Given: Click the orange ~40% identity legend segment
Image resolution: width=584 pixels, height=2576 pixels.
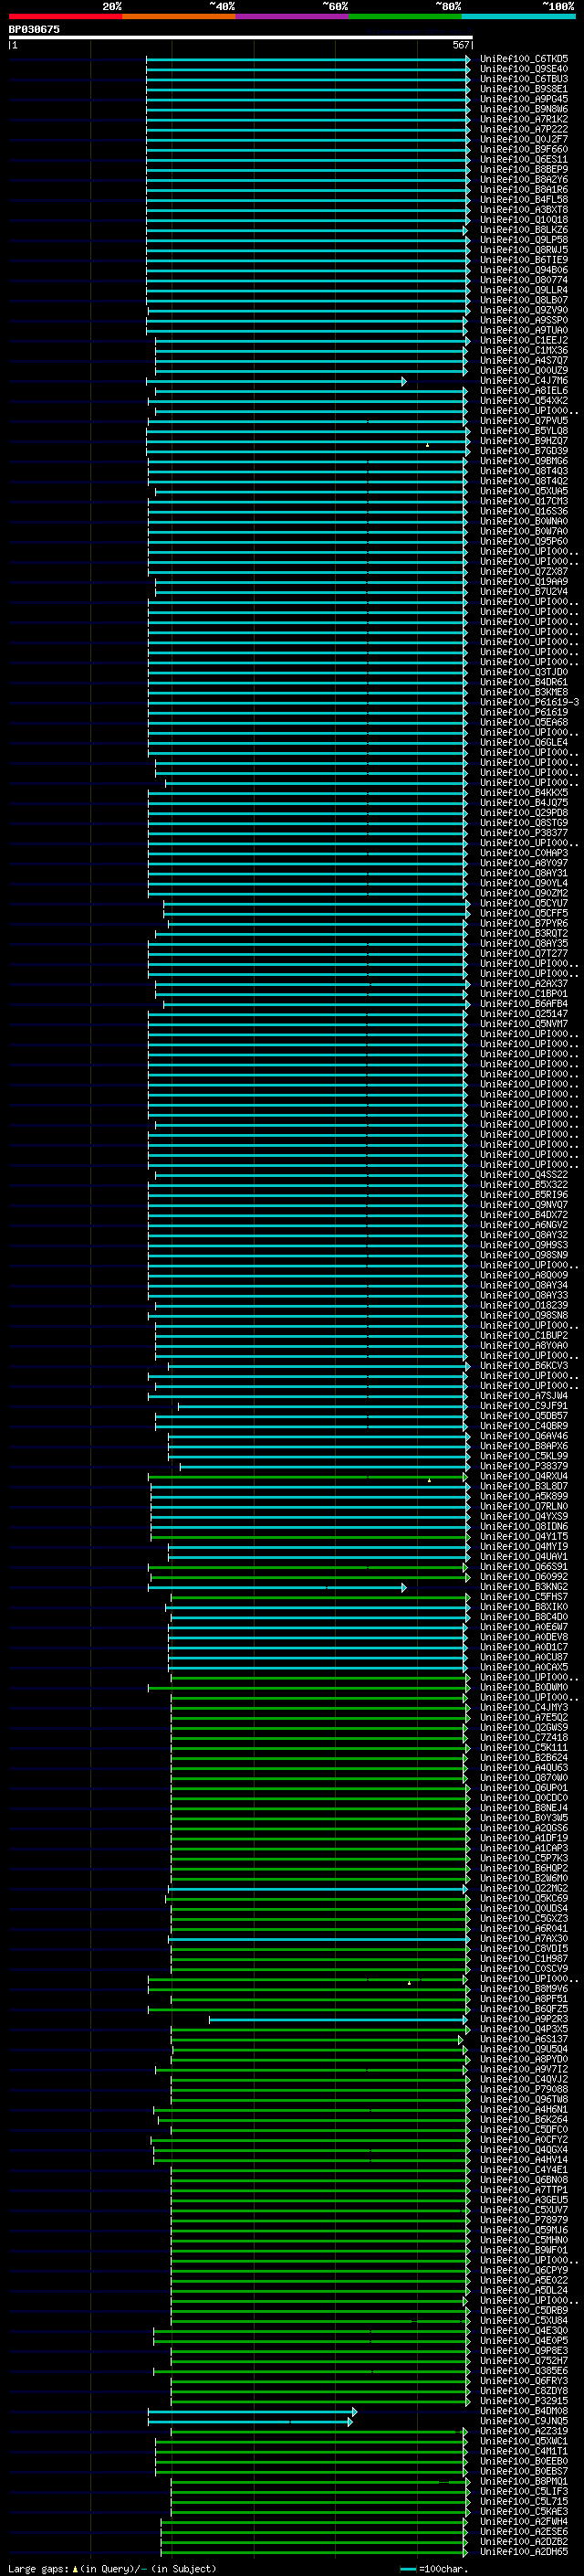Looking at the screenshot, I should coord(179,16).
